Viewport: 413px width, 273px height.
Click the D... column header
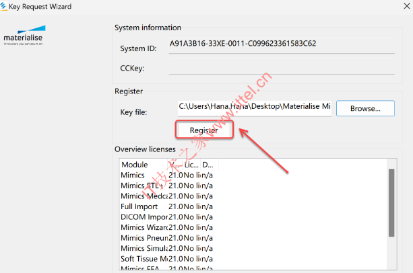click(209, 165)
